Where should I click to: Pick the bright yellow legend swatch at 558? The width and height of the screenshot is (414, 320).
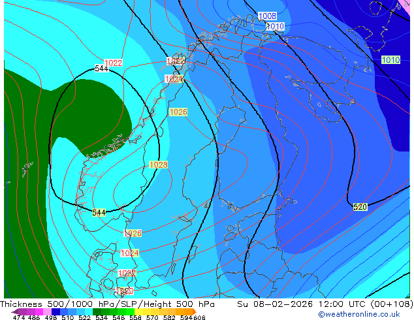(x=138, y=312)
